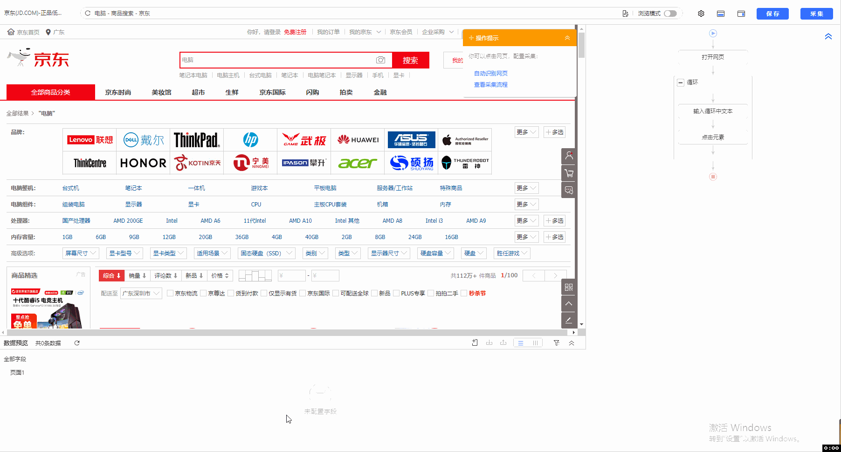Open the data filter funnel icon
Image resolution: width=841 pixels, height=452 pixels.
click(557, 342)
